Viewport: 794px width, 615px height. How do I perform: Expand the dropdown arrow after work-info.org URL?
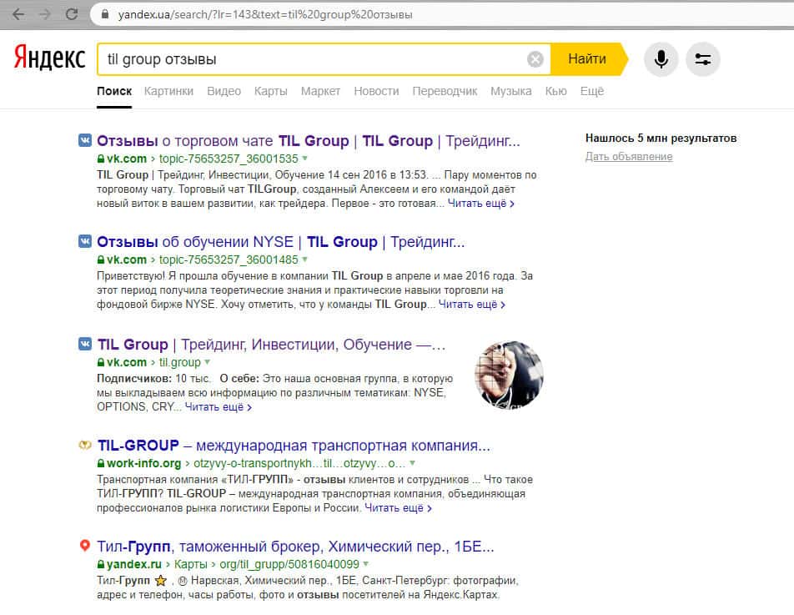412,463
